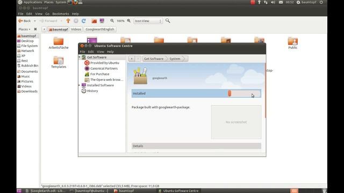Click Software Centre back navigation arrow
Screen dimensions: 344x193
click(x=132, y=58)
